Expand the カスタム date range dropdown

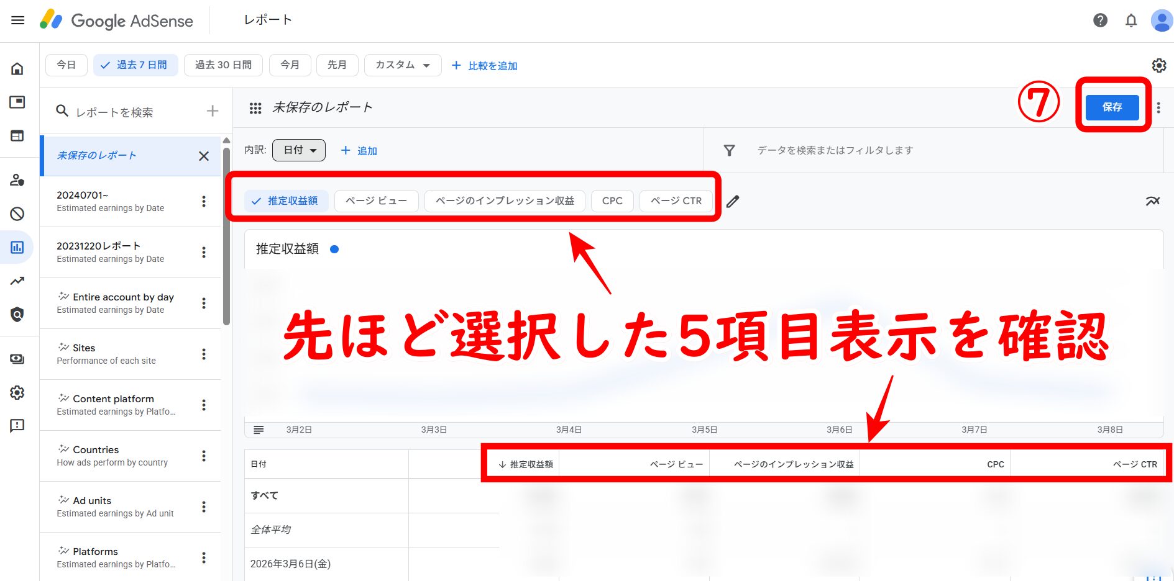pyautogui.click(x=402, y=65)
